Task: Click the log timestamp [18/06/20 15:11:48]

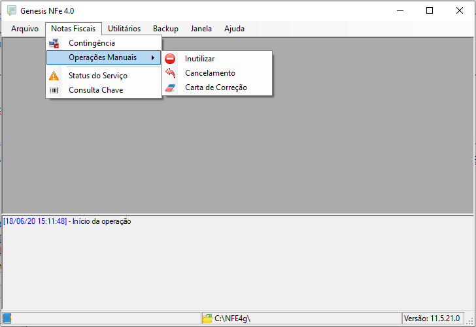Action: [x=35, y=221]
